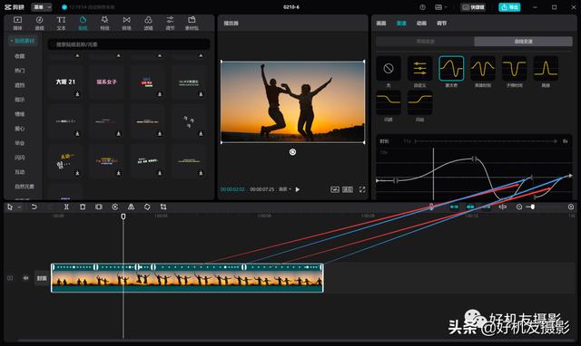Click the Cover (封面) button on track
Screen dimensions: 581x346
(42, 278)
